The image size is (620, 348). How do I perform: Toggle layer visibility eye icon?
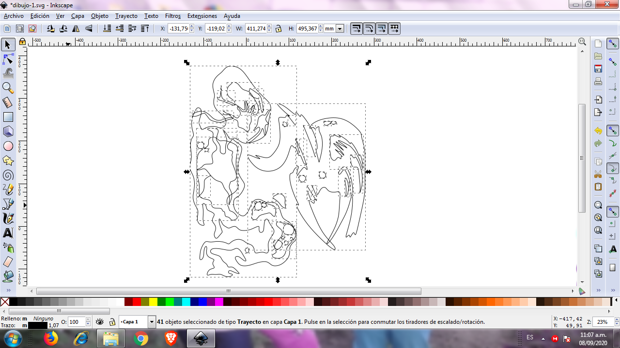coord(100,322)
